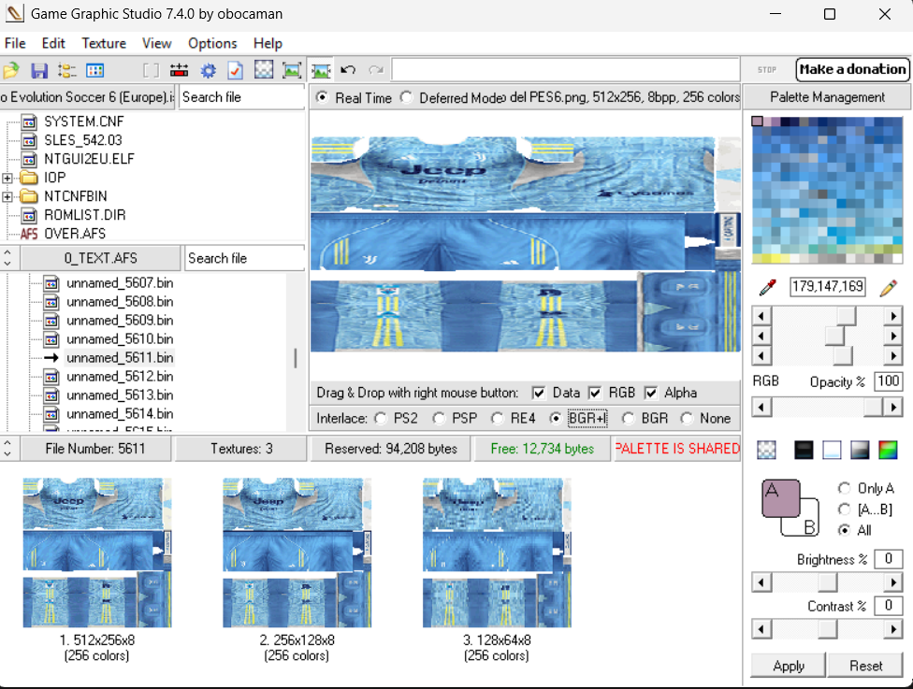Uncheck the Data checkbox
This screenshot has height=689, width=913.
point(539,393)
